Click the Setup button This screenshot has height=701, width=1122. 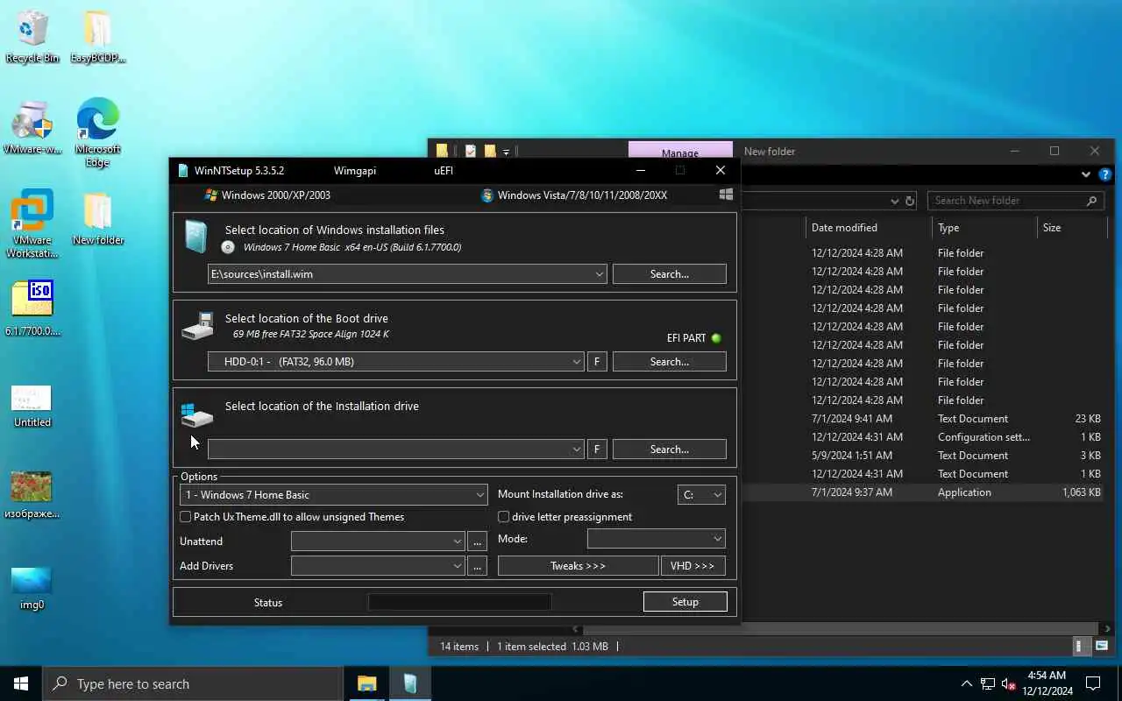coord(685,602)
